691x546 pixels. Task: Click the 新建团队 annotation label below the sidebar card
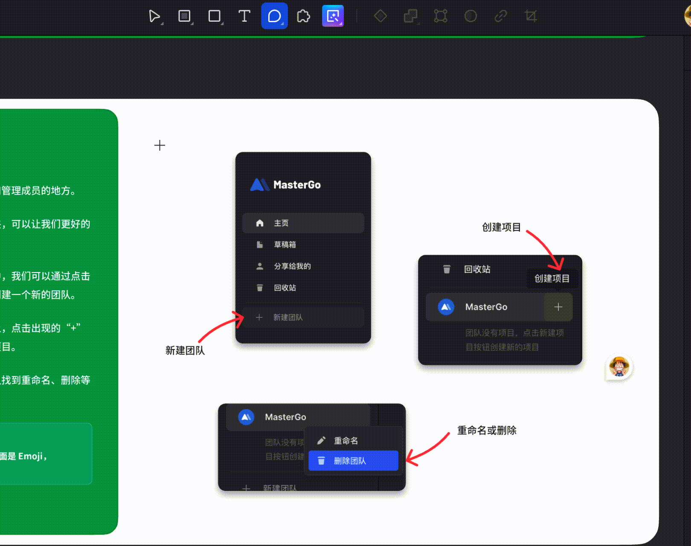point(185,351)
